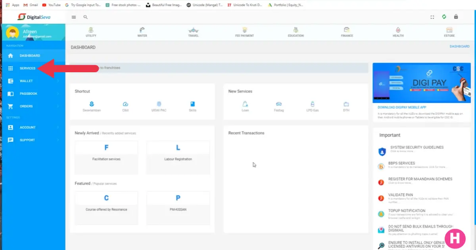This screenshot has height=250, width=476.
Task: Click the Fastag new service icon
Action: [279, 104]
